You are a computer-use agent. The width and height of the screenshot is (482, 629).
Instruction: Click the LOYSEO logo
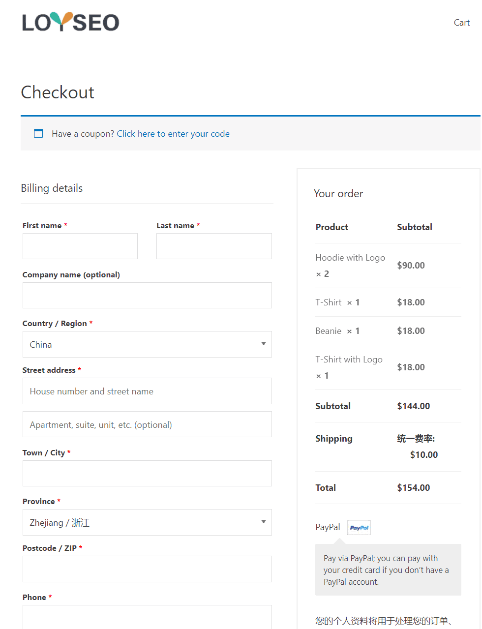click(x=70, y=22)
